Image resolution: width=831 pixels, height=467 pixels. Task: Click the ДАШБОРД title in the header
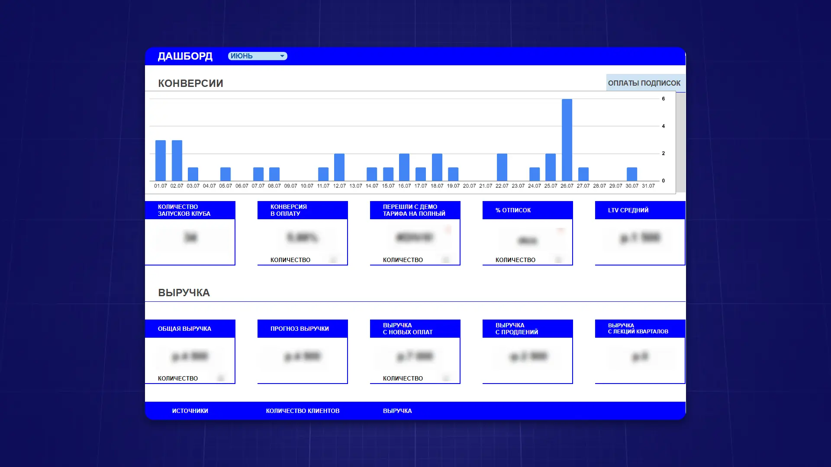tap(185, 56)
